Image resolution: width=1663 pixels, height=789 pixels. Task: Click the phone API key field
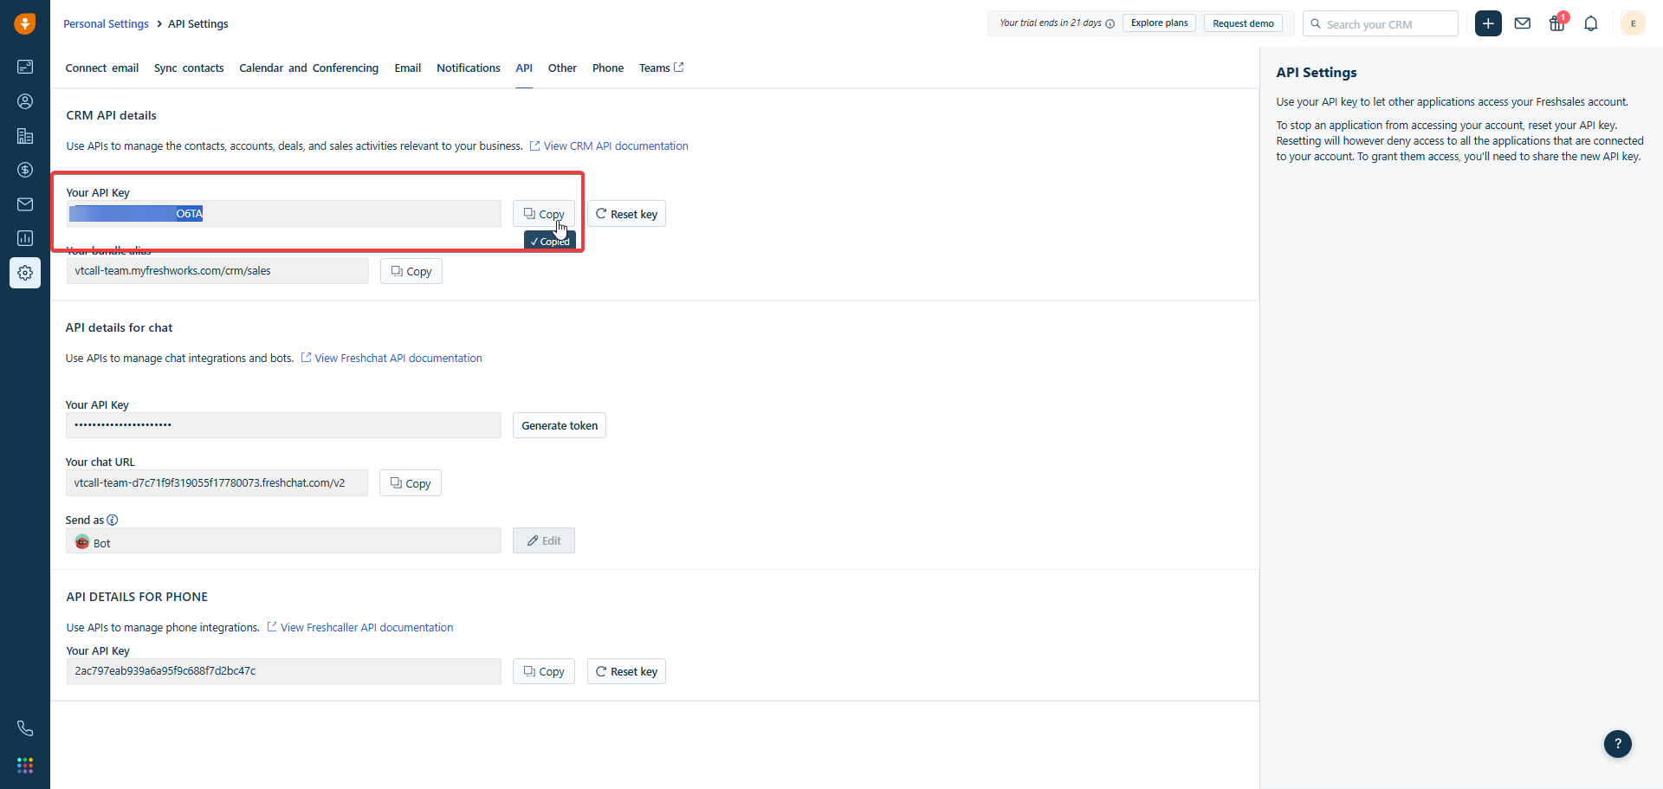[284, 671]
